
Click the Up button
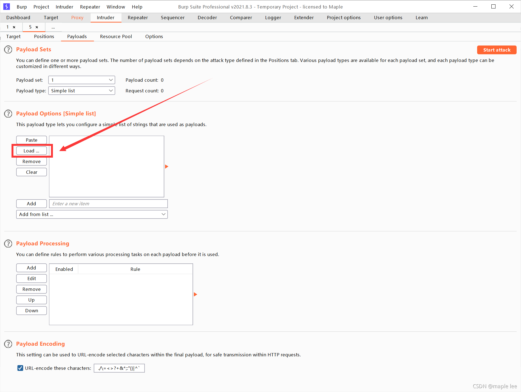point(32,300)
